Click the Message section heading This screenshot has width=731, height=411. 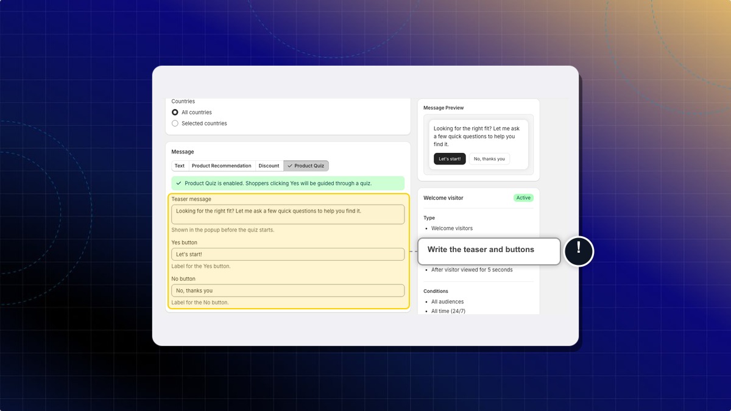pyautogui.click(x=183, y=152)
